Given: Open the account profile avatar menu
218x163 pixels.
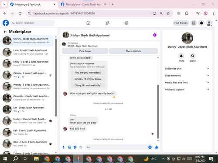Looking at the screenshot, I should coord(209,23).
